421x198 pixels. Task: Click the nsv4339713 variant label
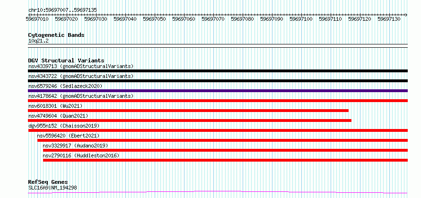(x=81, y=66)
